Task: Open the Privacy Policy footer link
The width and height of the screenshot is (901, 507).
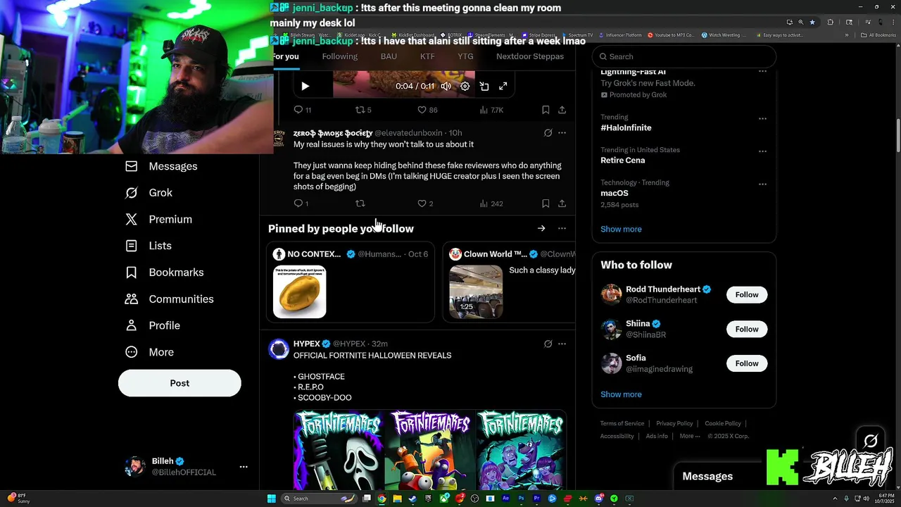Action: [674, 423]
